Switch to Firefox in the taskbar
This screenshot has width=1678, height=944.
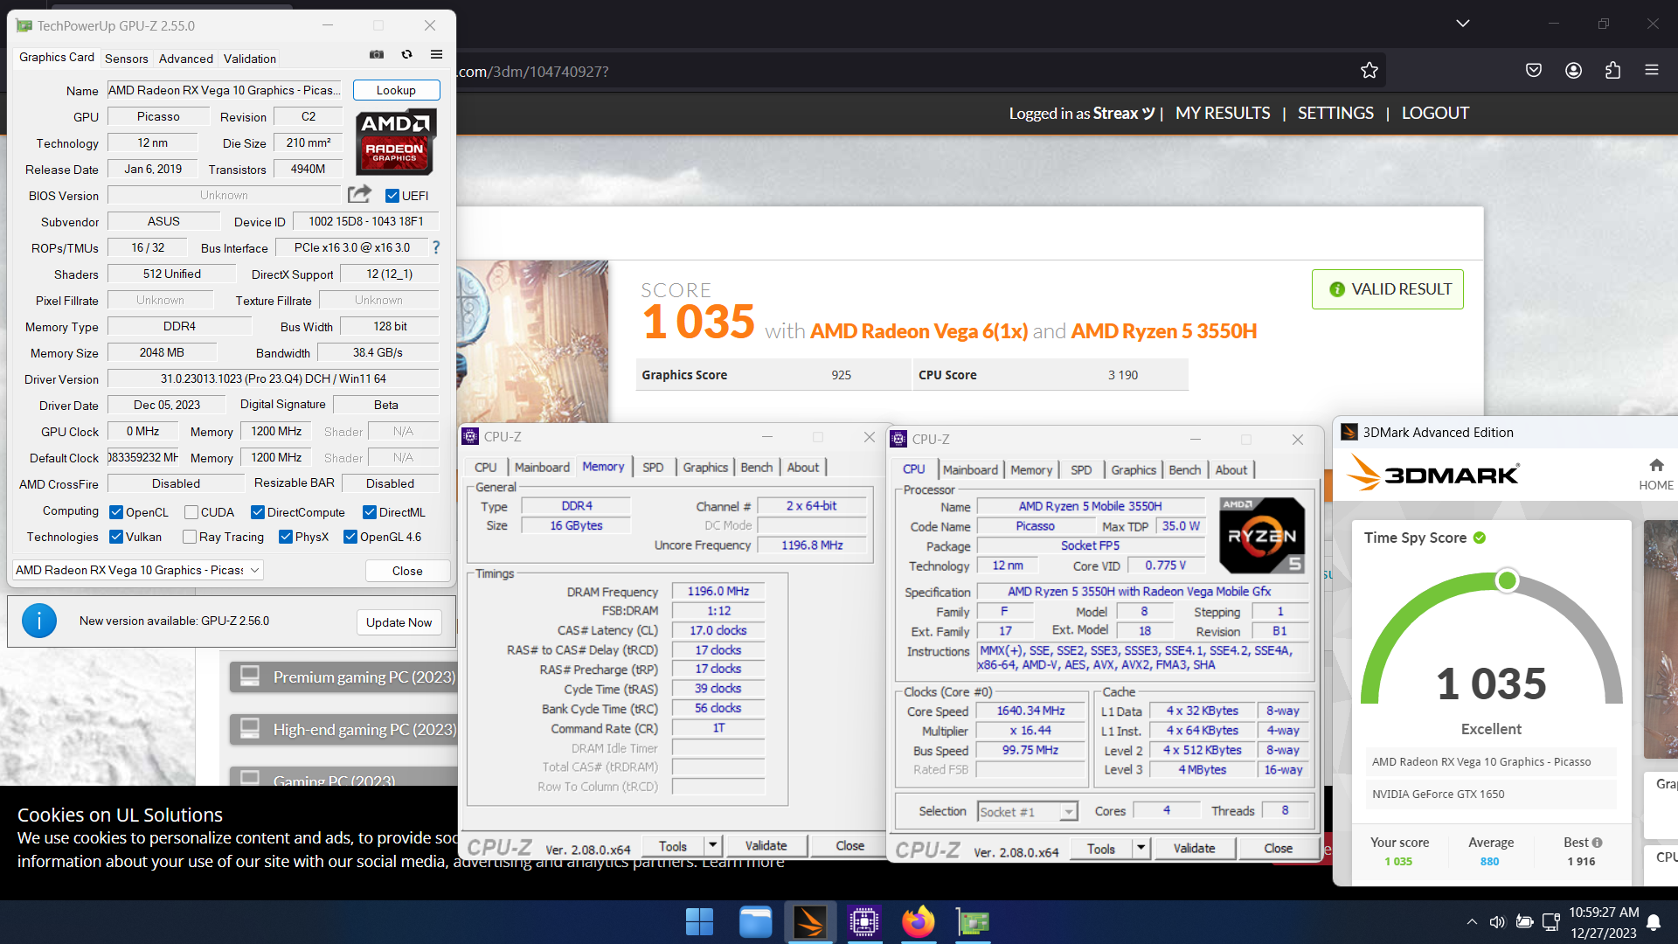(x=919, y=922)
